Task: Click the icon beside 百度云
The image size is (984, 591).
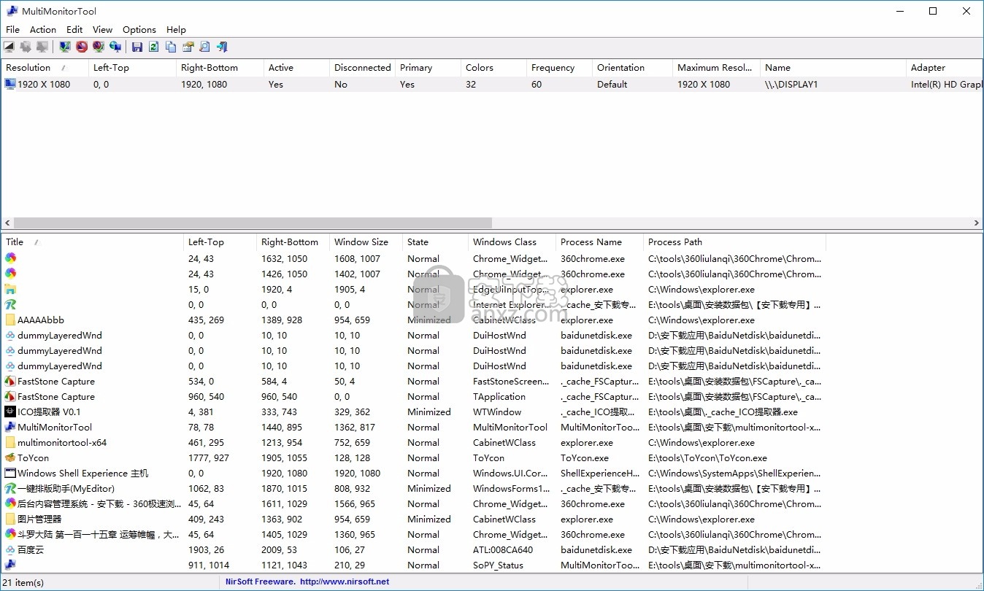Action: tap(10, 549)
